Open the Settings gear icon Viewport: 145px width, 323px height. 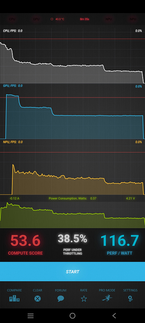tap(130, 299)
